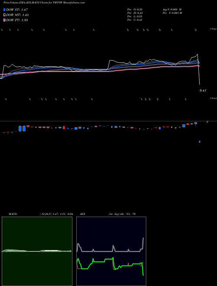Click the 'Pre H: 0.45' high value
The image size is (217, 286).
click(x=135, y=13)
